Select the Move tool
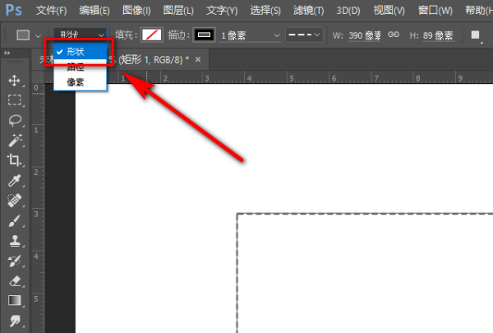The width and height of the screenshot is (493, 333). pyautogui.click(x=15, y=81)
